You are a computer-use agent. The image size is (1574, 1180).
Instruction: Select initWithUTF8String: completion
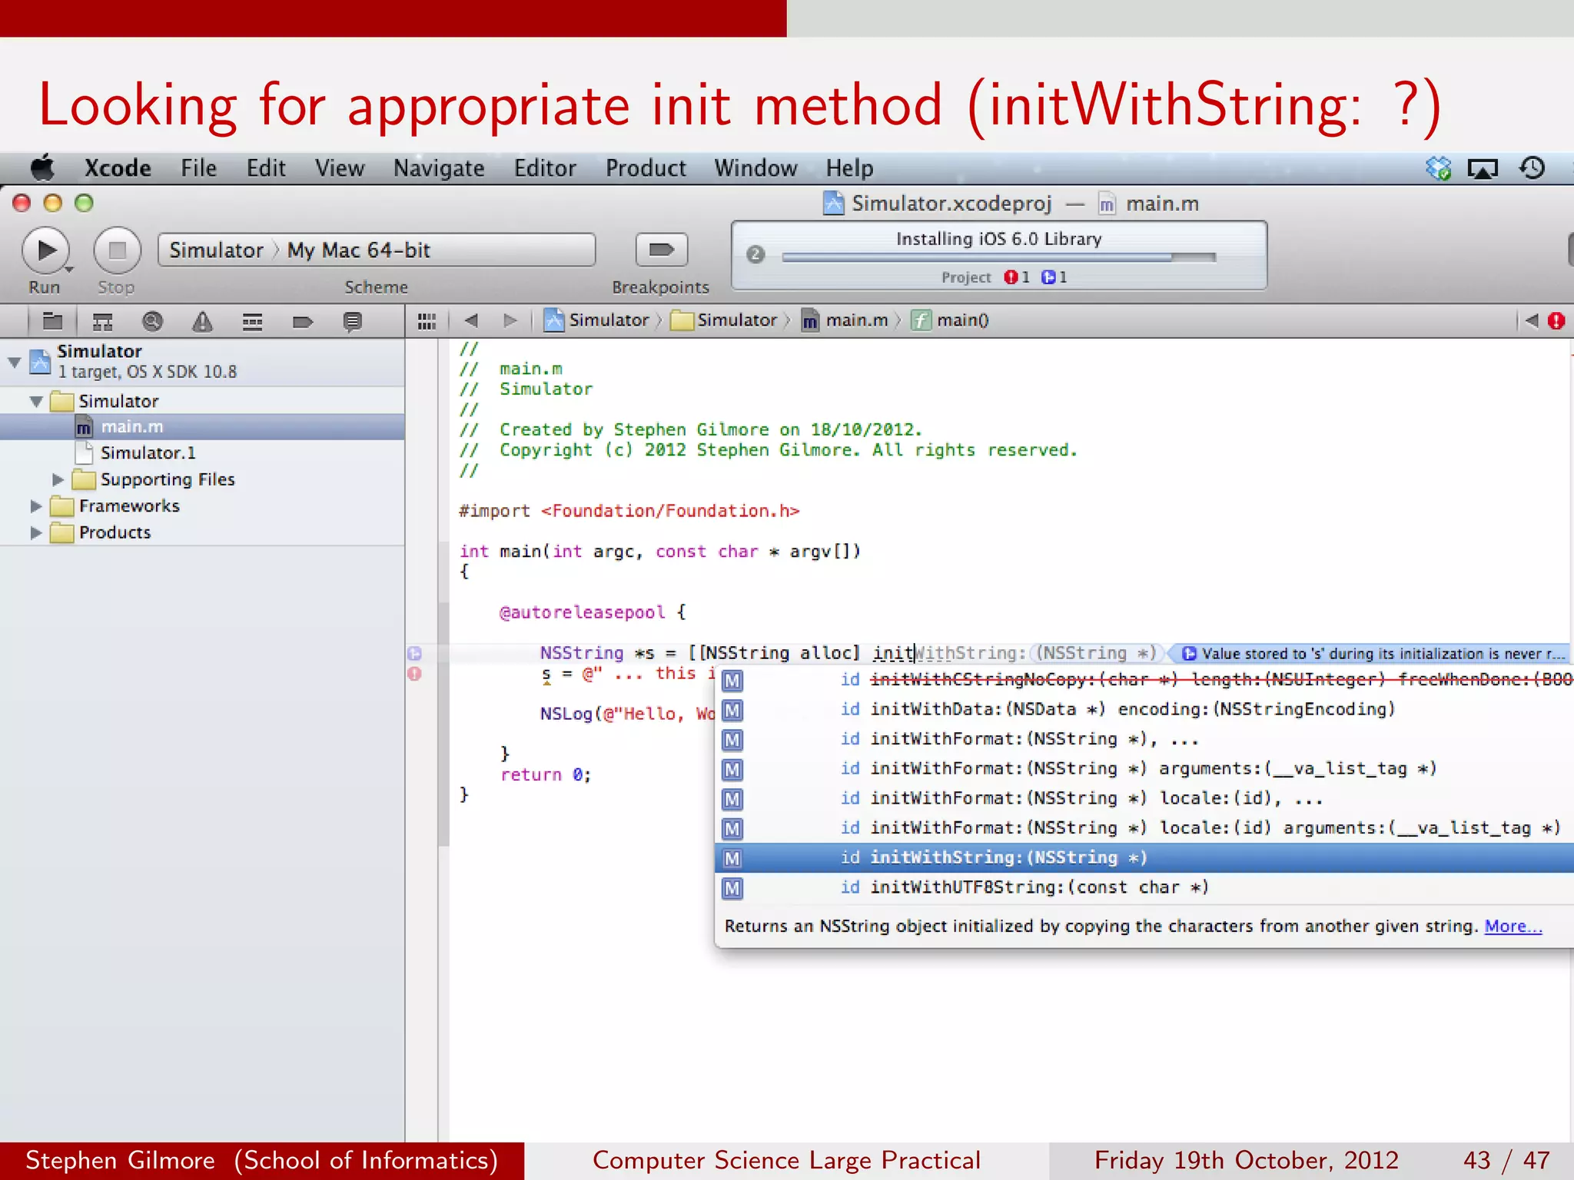tap(1144, 887)
